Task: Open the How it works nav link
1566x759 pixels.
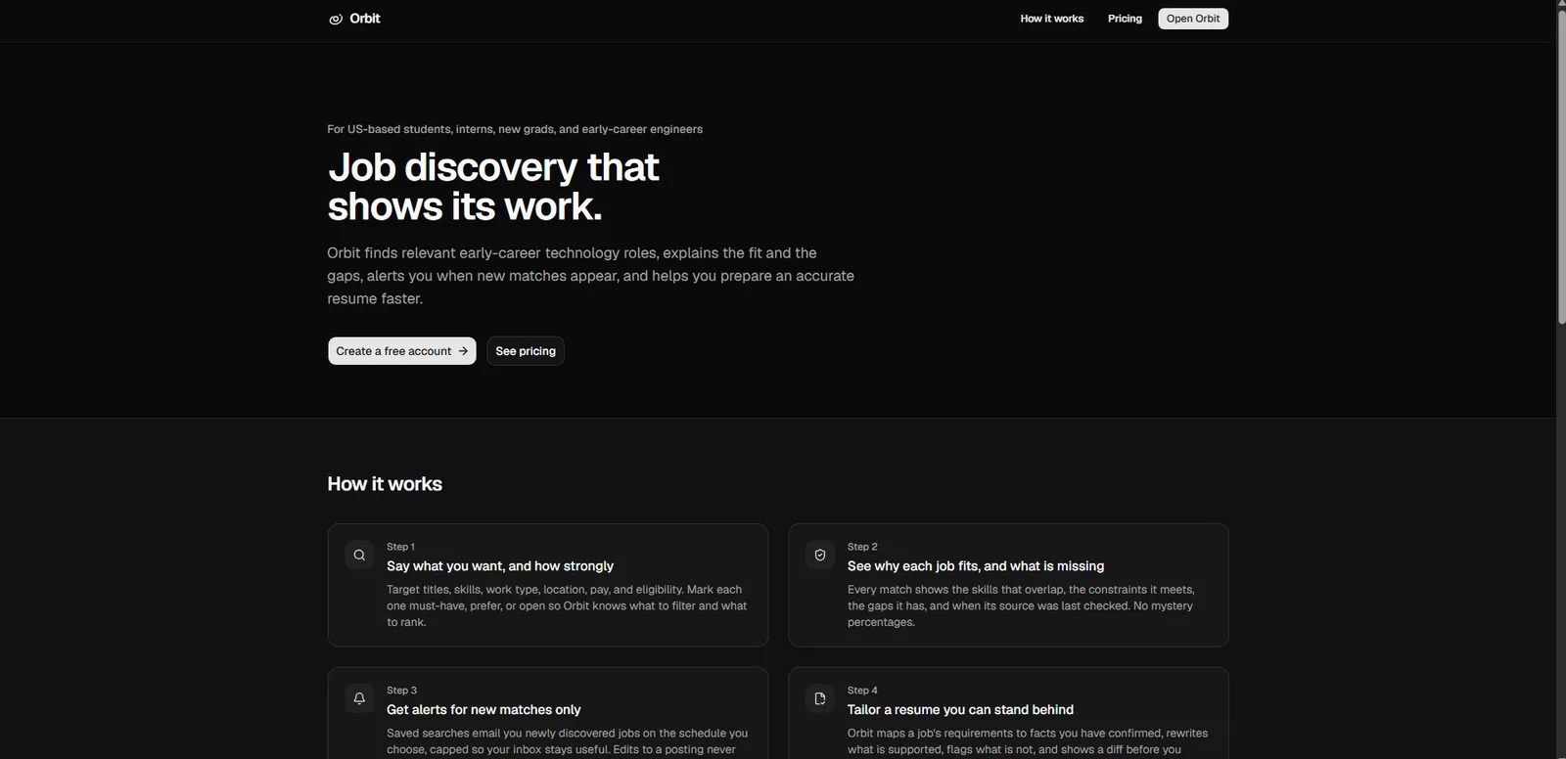Action: pos(1052,19)
